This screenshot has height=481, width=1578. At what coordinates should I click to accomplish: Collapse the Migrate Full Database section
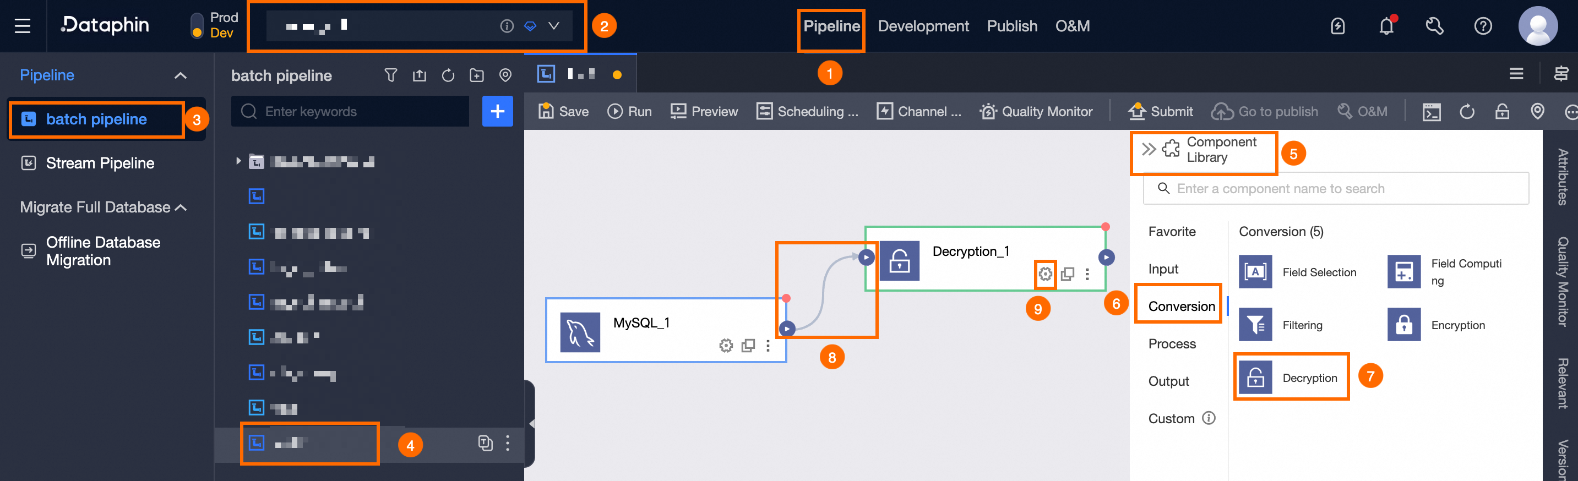pyautogui.click(x=181, y=207)
